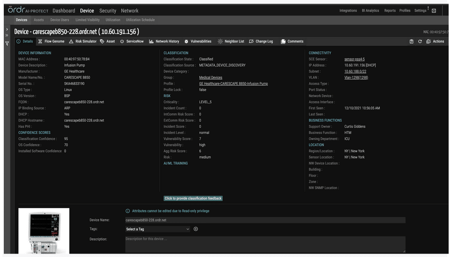Screen dimensions: 451x257
Task: Switch to the Devices sub-tab
Action: pyautogui.click(x=21, y=20)
